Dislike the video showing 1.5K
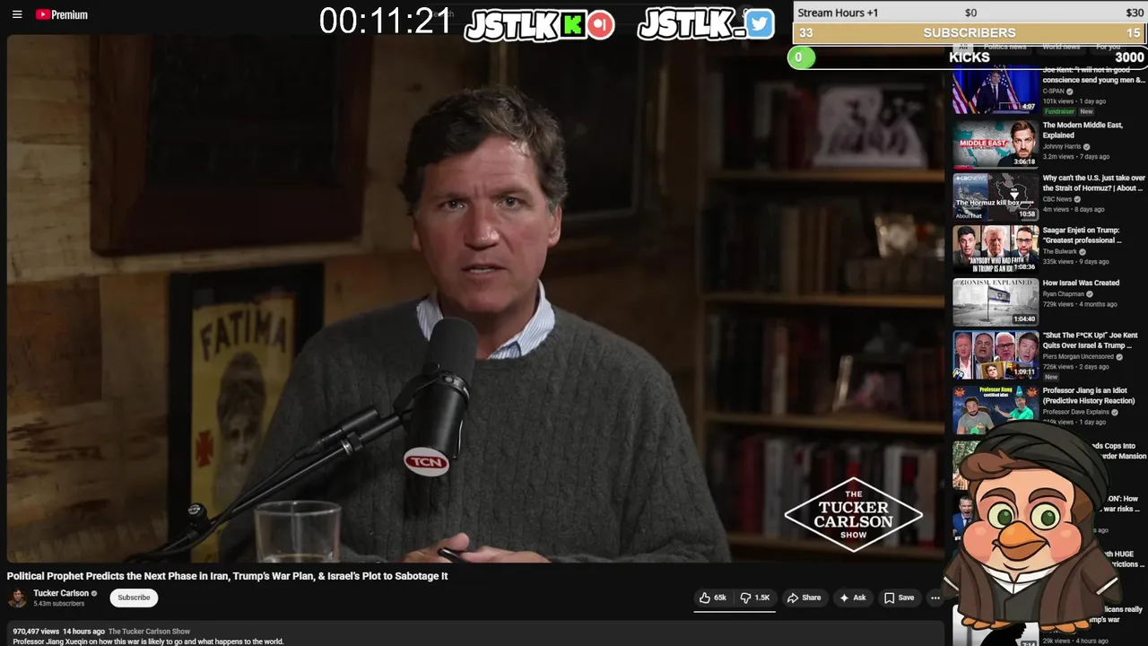Viewport: 1148px width, 646px height. (755, 598)
